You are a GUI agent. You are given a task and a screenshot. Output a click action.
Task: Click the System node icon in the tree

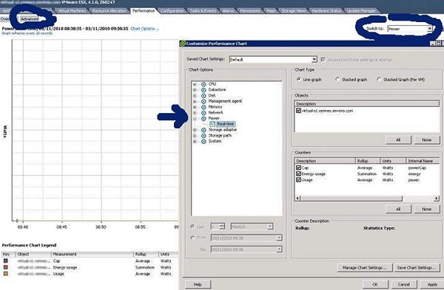[203, 142]
